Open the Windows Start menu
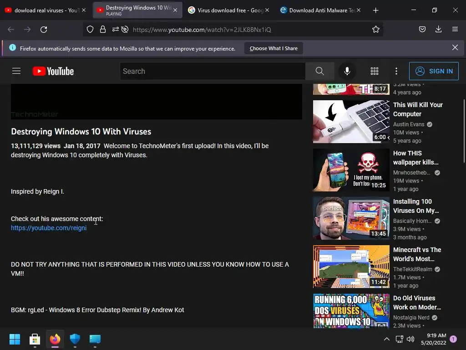 [15, 339]
